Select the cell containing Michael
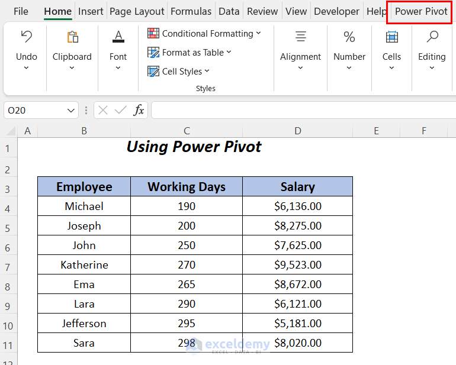Image resolution: width=456 pixels, height=365 pixels. 84,206
